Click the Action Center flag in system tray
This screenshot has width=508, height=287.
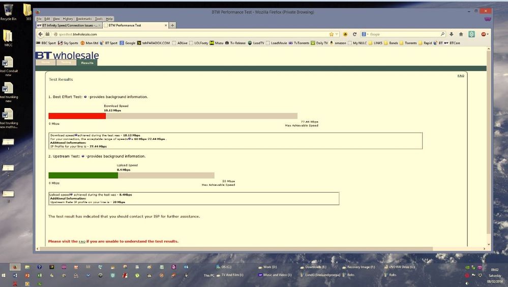tap(473, 275)
